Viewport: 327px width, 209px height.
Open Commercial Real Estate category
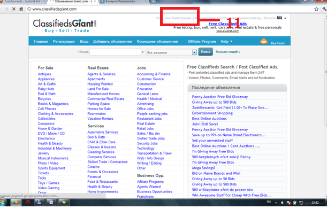pyautogui.click(x=106, y=99)
